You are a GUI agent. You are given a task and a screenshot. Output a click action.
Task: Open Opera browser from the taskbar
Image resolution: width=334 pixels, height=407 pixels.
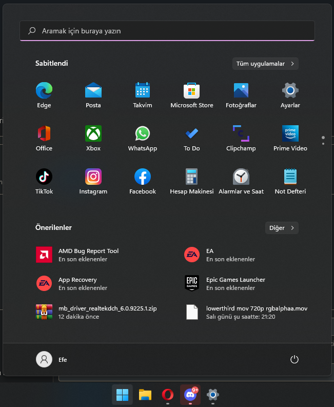point(168,395)
